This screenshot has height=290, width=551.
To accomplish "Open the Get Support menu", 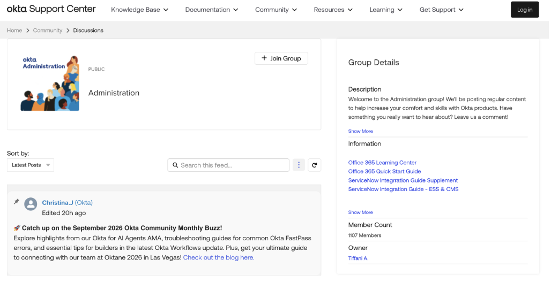I will (441, 10).
